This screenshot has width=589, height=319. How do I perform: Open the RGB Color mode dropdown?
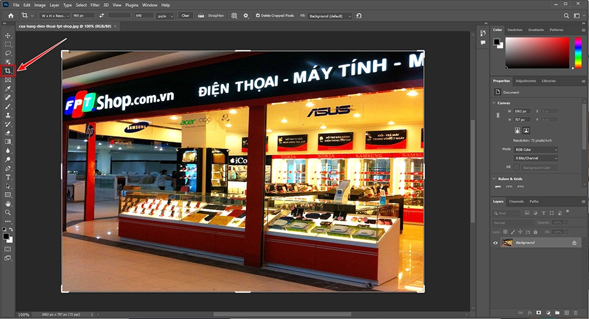536,150
